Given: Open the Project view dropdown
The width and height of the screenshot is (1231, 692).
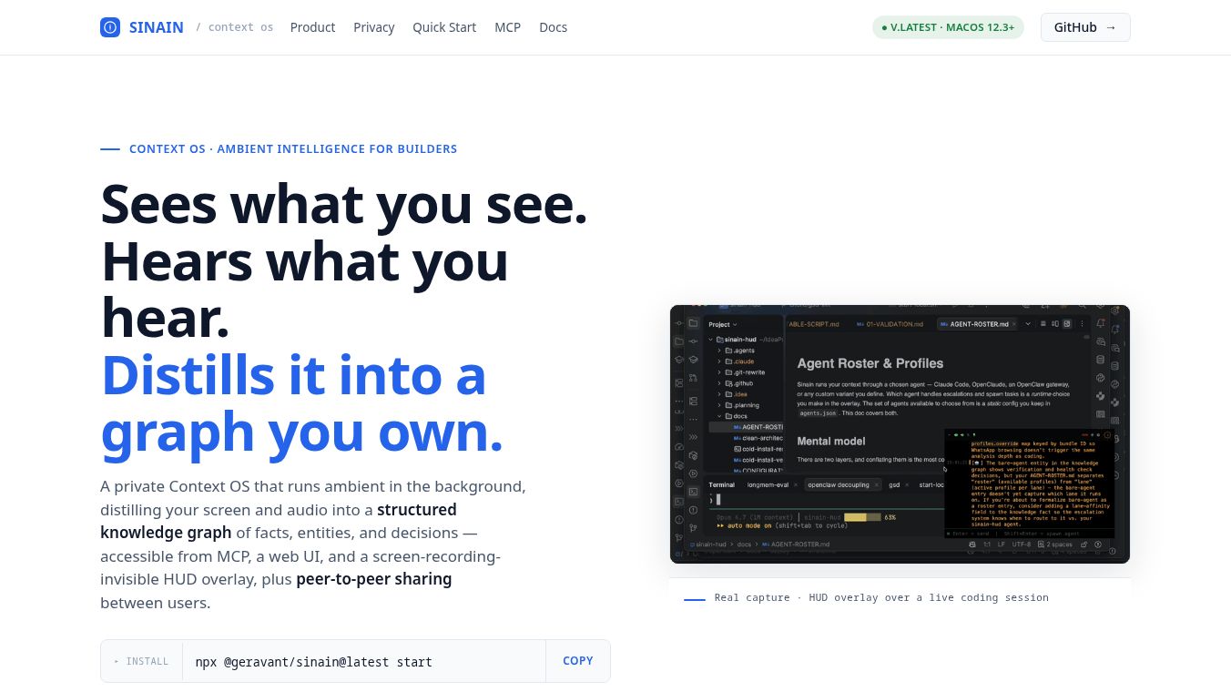Looking at the screenshot, I should pyautogui.click(x=723, y=324).
